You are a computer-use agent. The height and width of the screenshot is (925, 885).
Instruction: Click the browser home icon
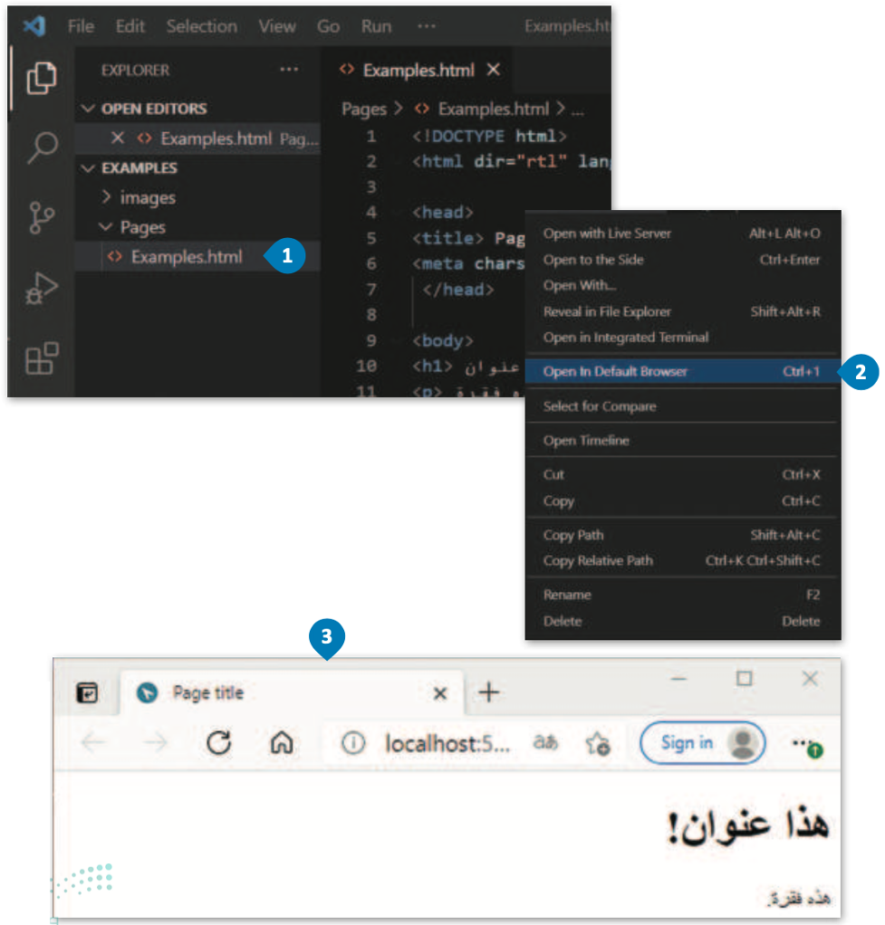(x=282, y=743)
